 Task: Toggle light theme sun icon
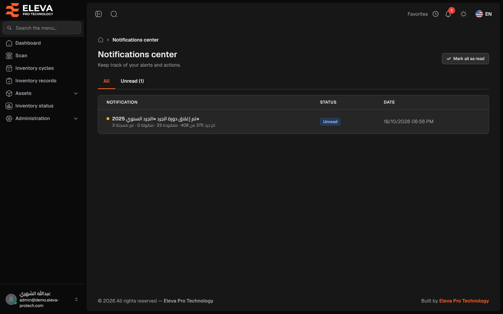click(x=464, y=14)
